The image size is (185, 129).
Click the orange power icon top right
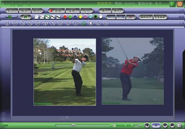(x=180, y=4)
